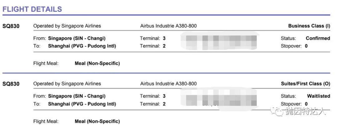Select the second SQ830 flight number
This screenshot has width=337, height=126.
[x=11, y=84]
